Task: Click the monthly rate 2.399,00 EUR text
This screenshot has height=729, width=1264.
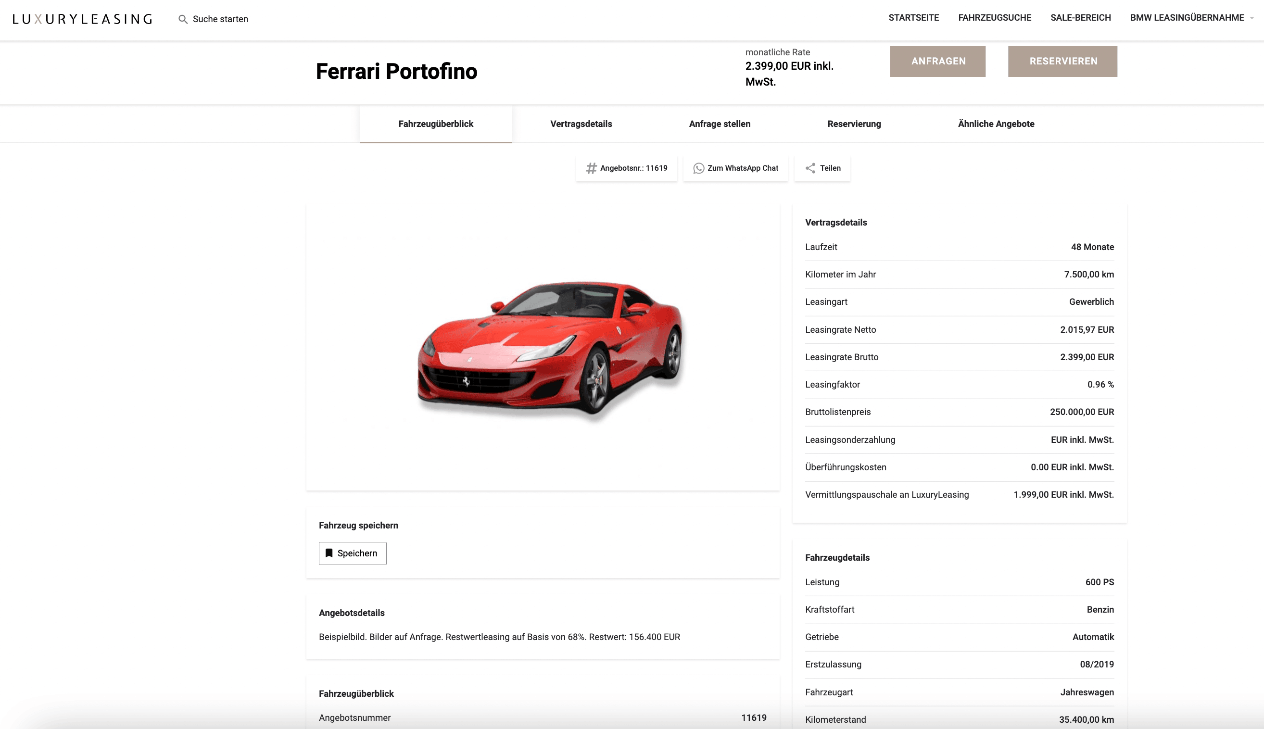Action: click(x=789, y=74)
